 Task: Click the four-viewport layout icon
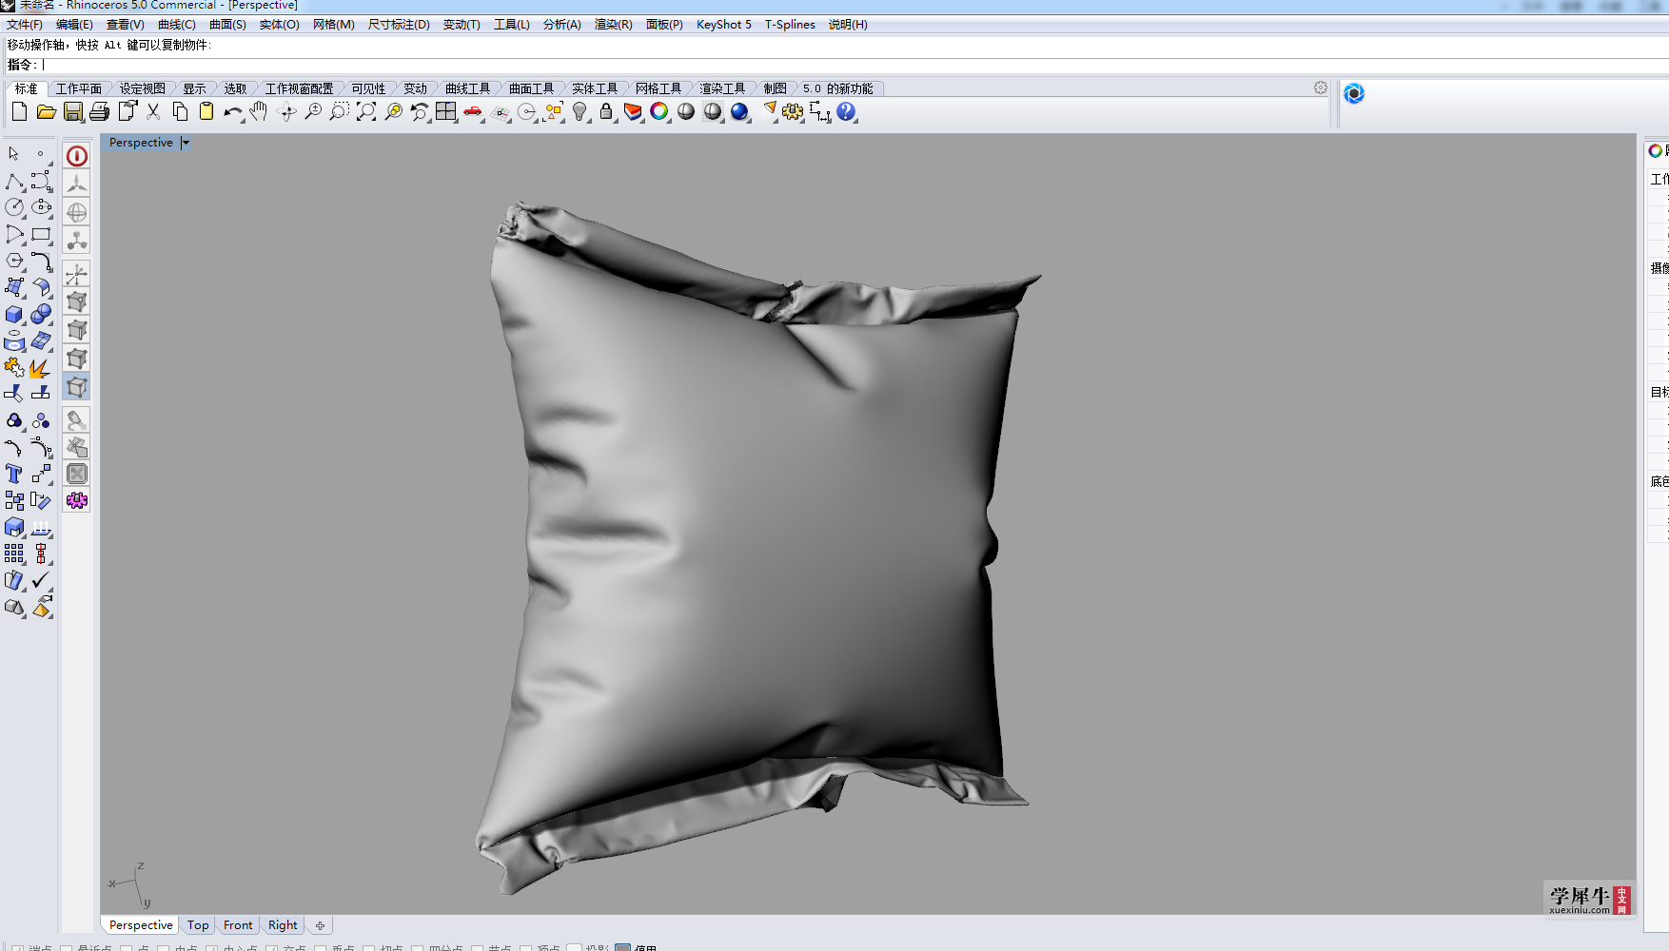[446, 111]
